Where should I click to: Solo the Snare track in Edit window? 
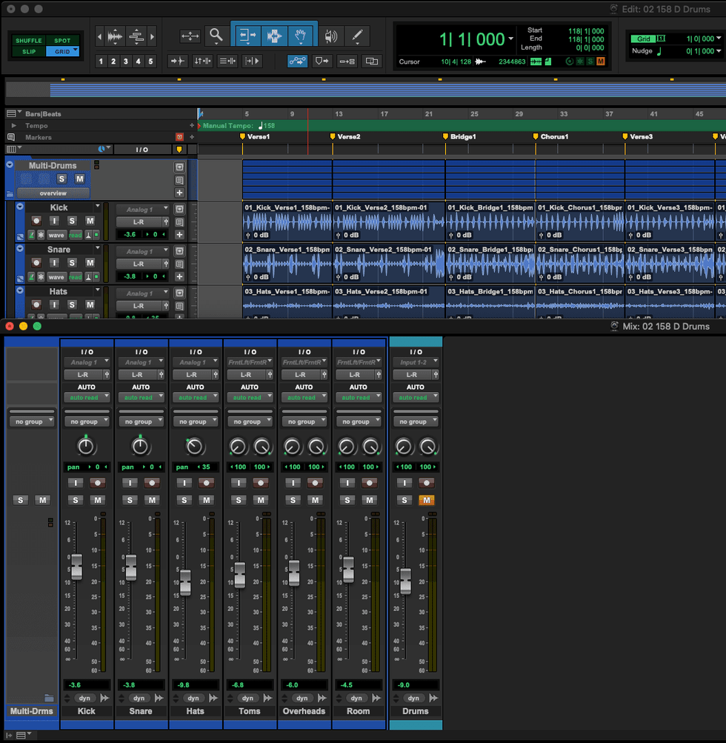click(73, 263)
